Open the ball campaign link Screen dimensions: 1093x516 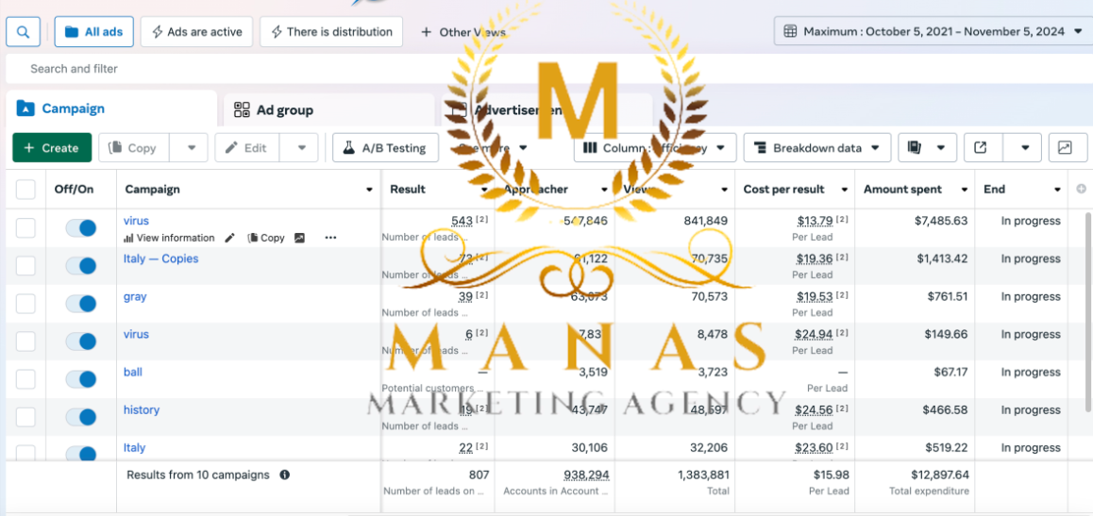pyautogui.click(x=132, y=372)
